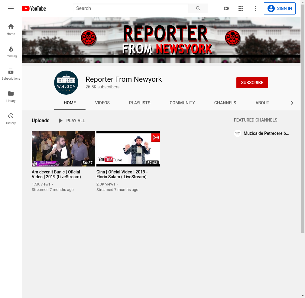This screenshot has height=298, width=305.
Task: Switch to the VIDEOS tab
Action: pos(102,103)
